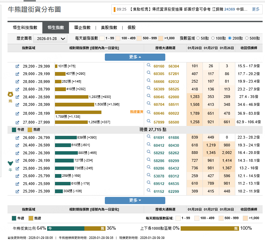
Task: Click the news headline 【焦點板塊】
Action: [189, 9]
